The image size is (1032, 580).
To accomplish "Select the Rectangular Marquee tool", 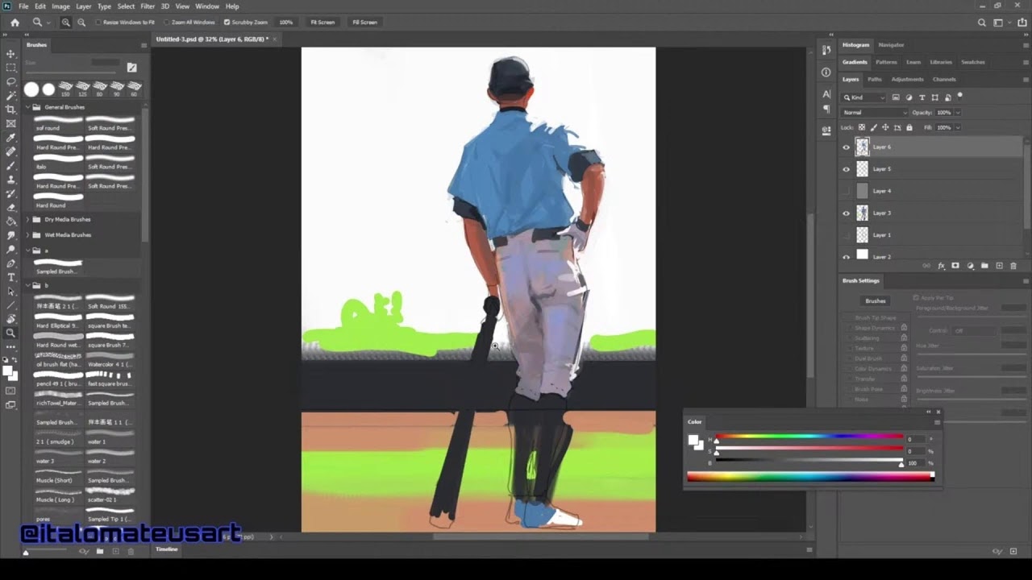I will click(x=10, y=68).
